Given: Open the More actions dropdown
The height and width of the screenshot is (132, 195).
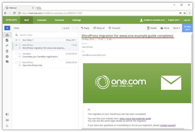Looking at the screenshot, I should click(176, 28).
